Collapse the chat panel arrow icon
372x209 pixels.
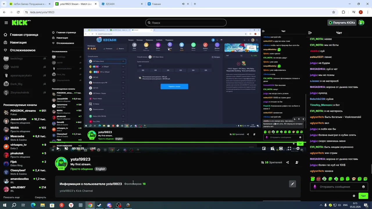click(x=310, y=33)
